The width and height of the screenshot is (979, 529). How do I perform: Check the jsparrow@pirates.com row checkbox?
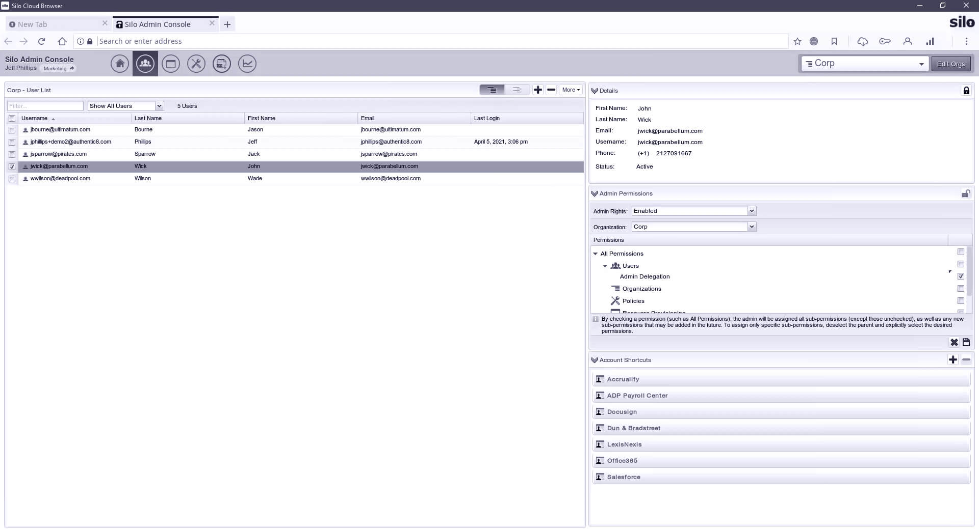click(12, 154)
